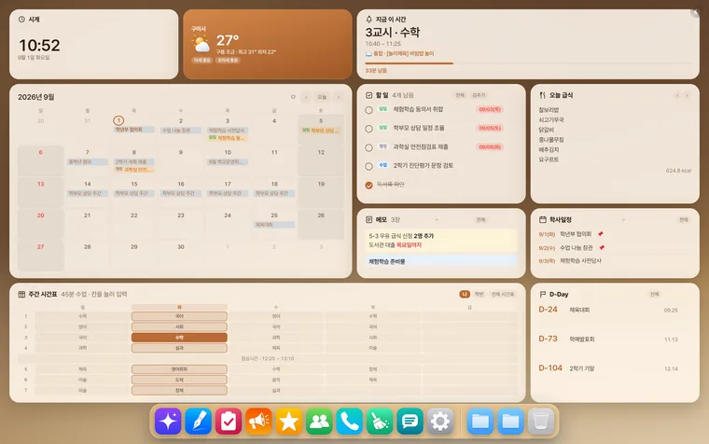Image resolution: width=709 pixels, height=444 pixels.
Task: Open the second blue folder in dock
Action: tap(510, 422)
